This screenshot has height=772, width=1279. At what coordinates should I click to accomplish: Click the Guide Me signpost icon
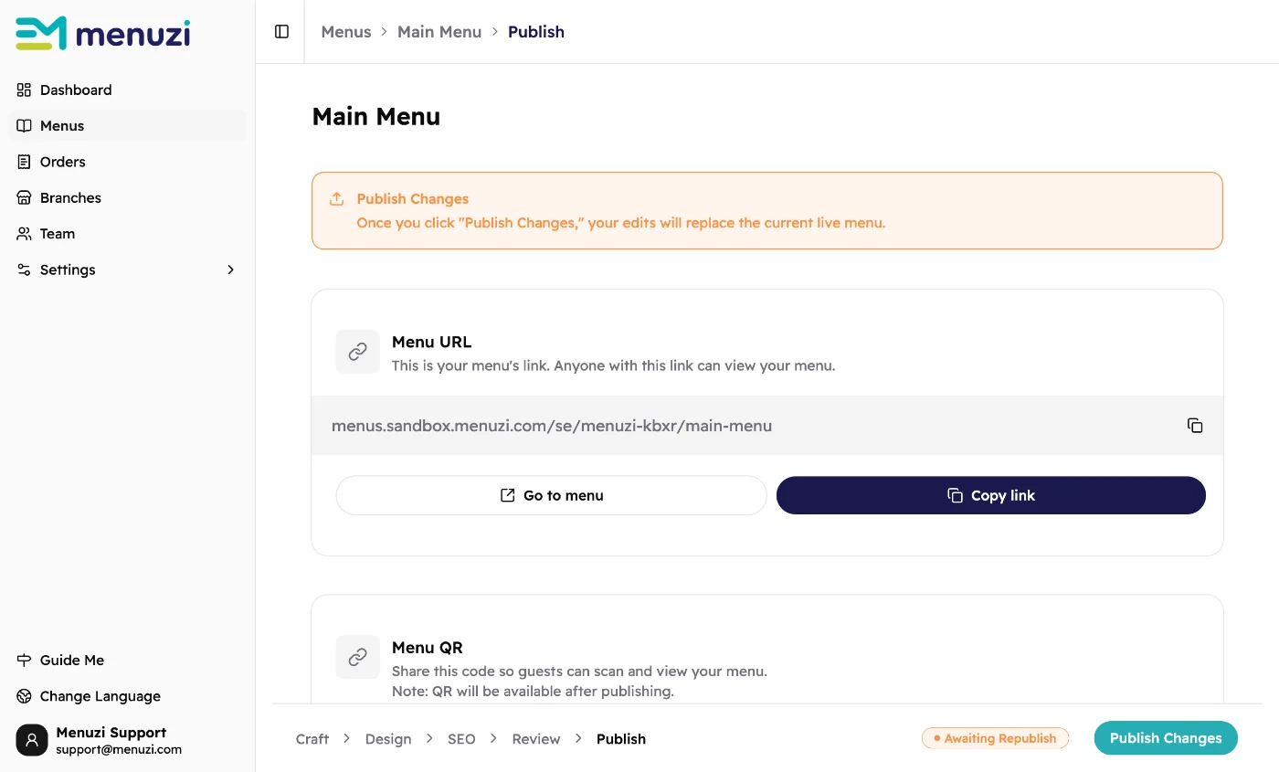coord(25,660)
